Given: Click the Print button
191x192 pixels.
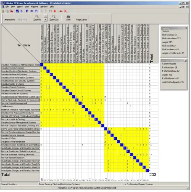Looking at the screenshot, I should [68, 18].
